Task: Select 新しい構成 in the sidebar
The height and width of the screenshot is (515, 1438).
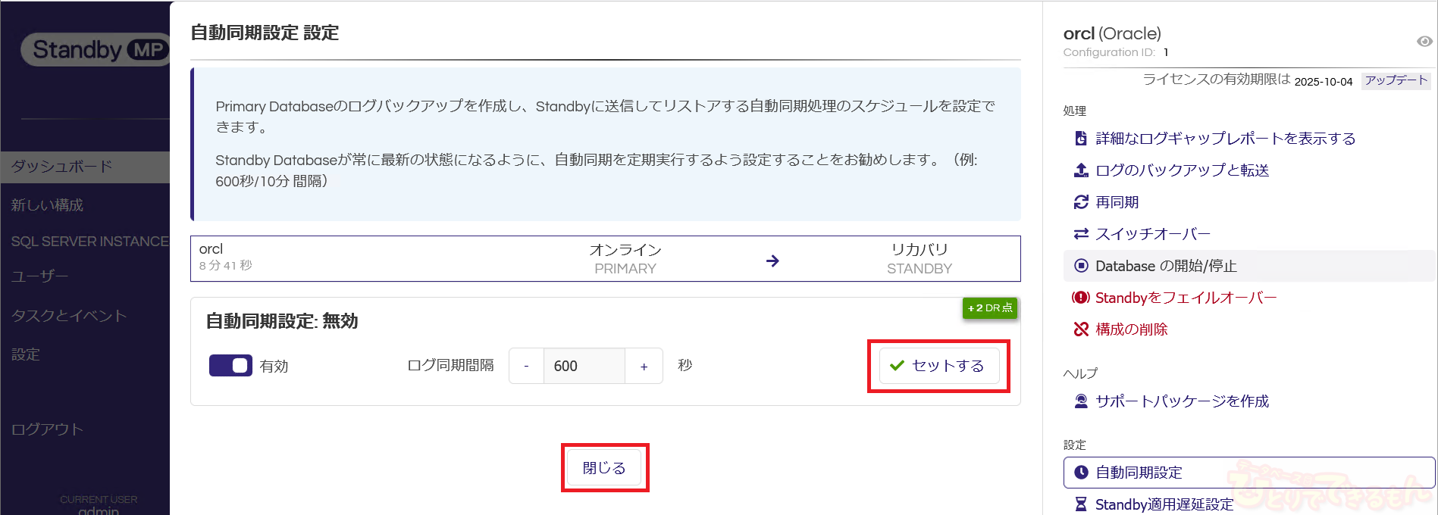Action: point(47,205)
